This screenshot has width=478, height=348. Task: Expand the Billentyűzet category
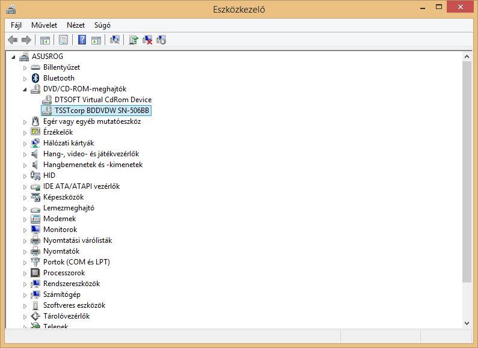click(25, 68)
